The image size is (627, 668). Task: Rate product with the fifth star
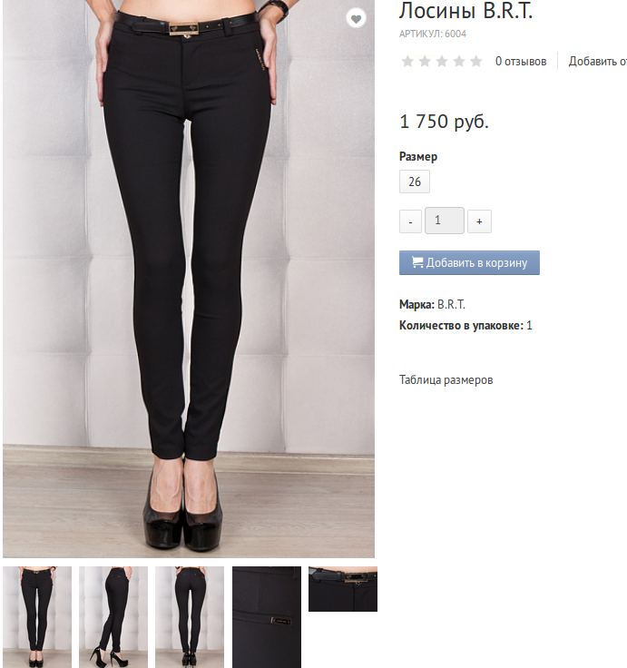click(x=475, y=62)
